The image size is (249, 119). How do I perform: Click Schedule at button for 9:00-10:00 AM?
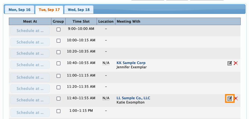pyautogui.click(x=30, y=31)
